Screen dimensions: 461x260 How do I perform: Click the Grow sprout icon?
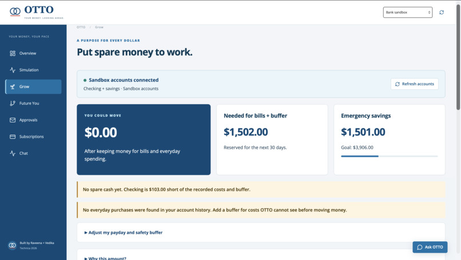pyautogui.click(x=13, y=86)
